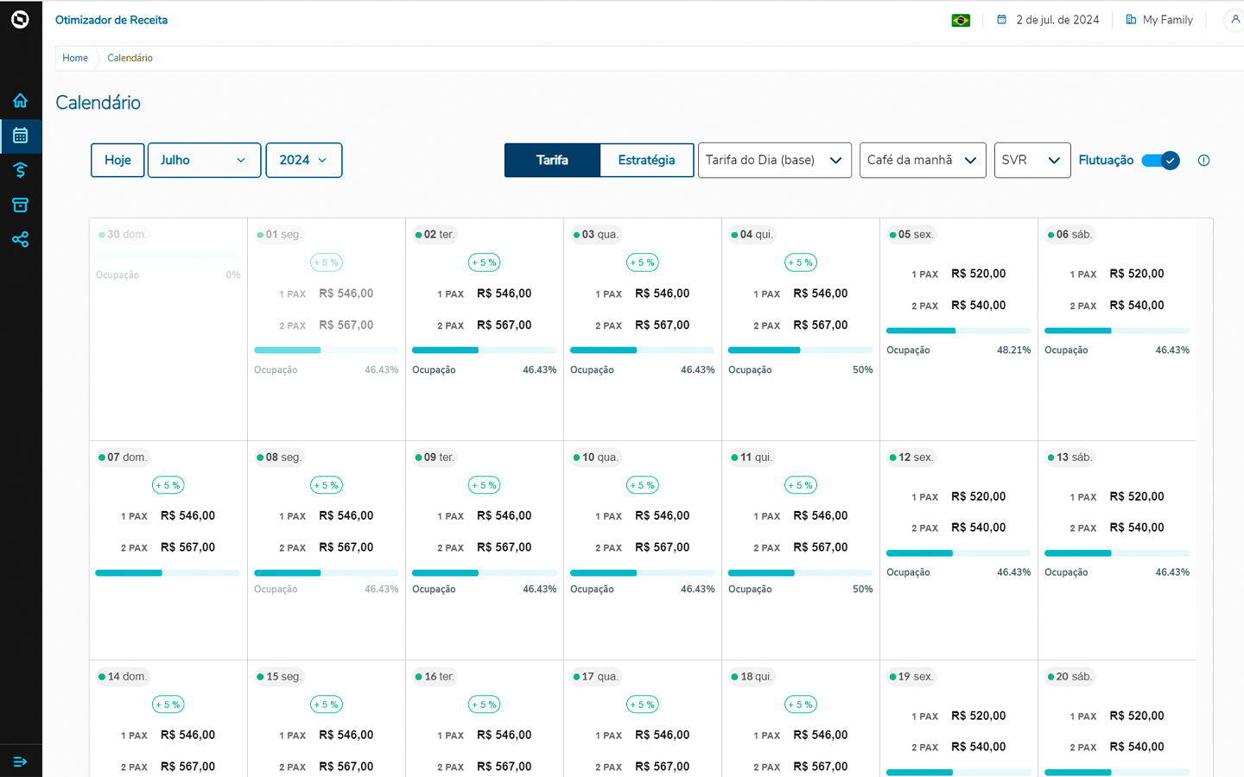Click the +5% badge on 11 qui.

[801, 485]
